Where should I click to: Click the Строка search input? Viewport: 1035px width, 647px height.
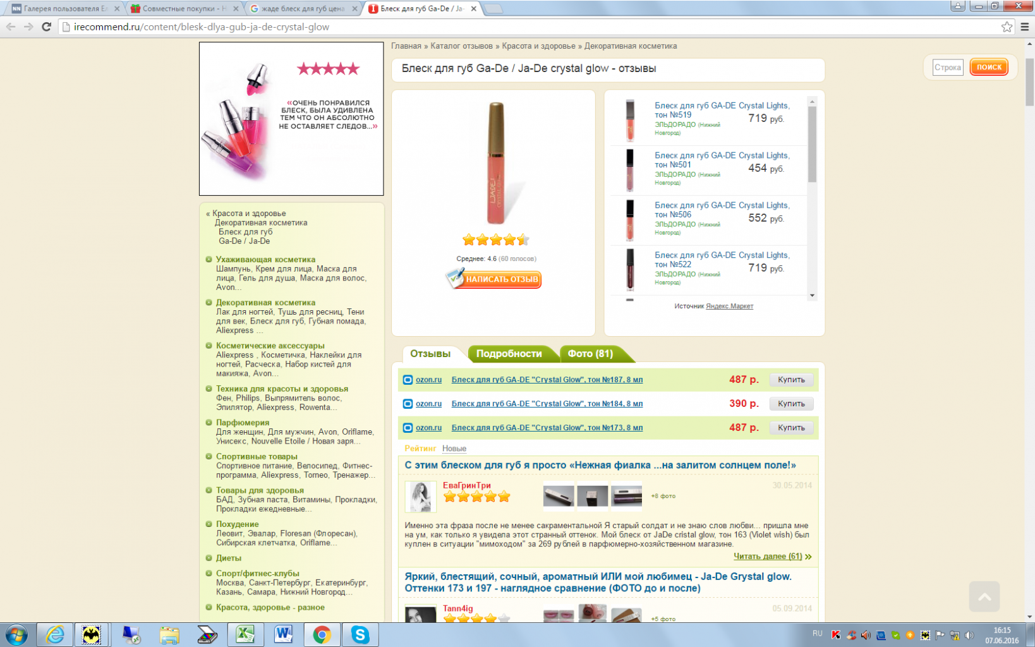point(948,68)
